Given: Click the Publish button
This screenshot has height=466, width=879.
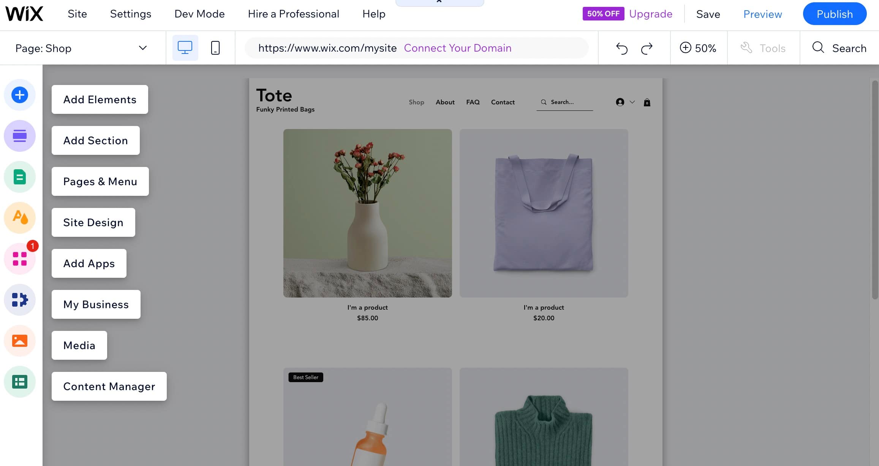Looking at the screenshot, I should [x=834, y=14].
